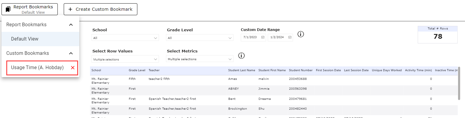The width and height of the screenshot is (465, 118).
Task: Open the Report Bookmarks button
Action: coord(29,9)
